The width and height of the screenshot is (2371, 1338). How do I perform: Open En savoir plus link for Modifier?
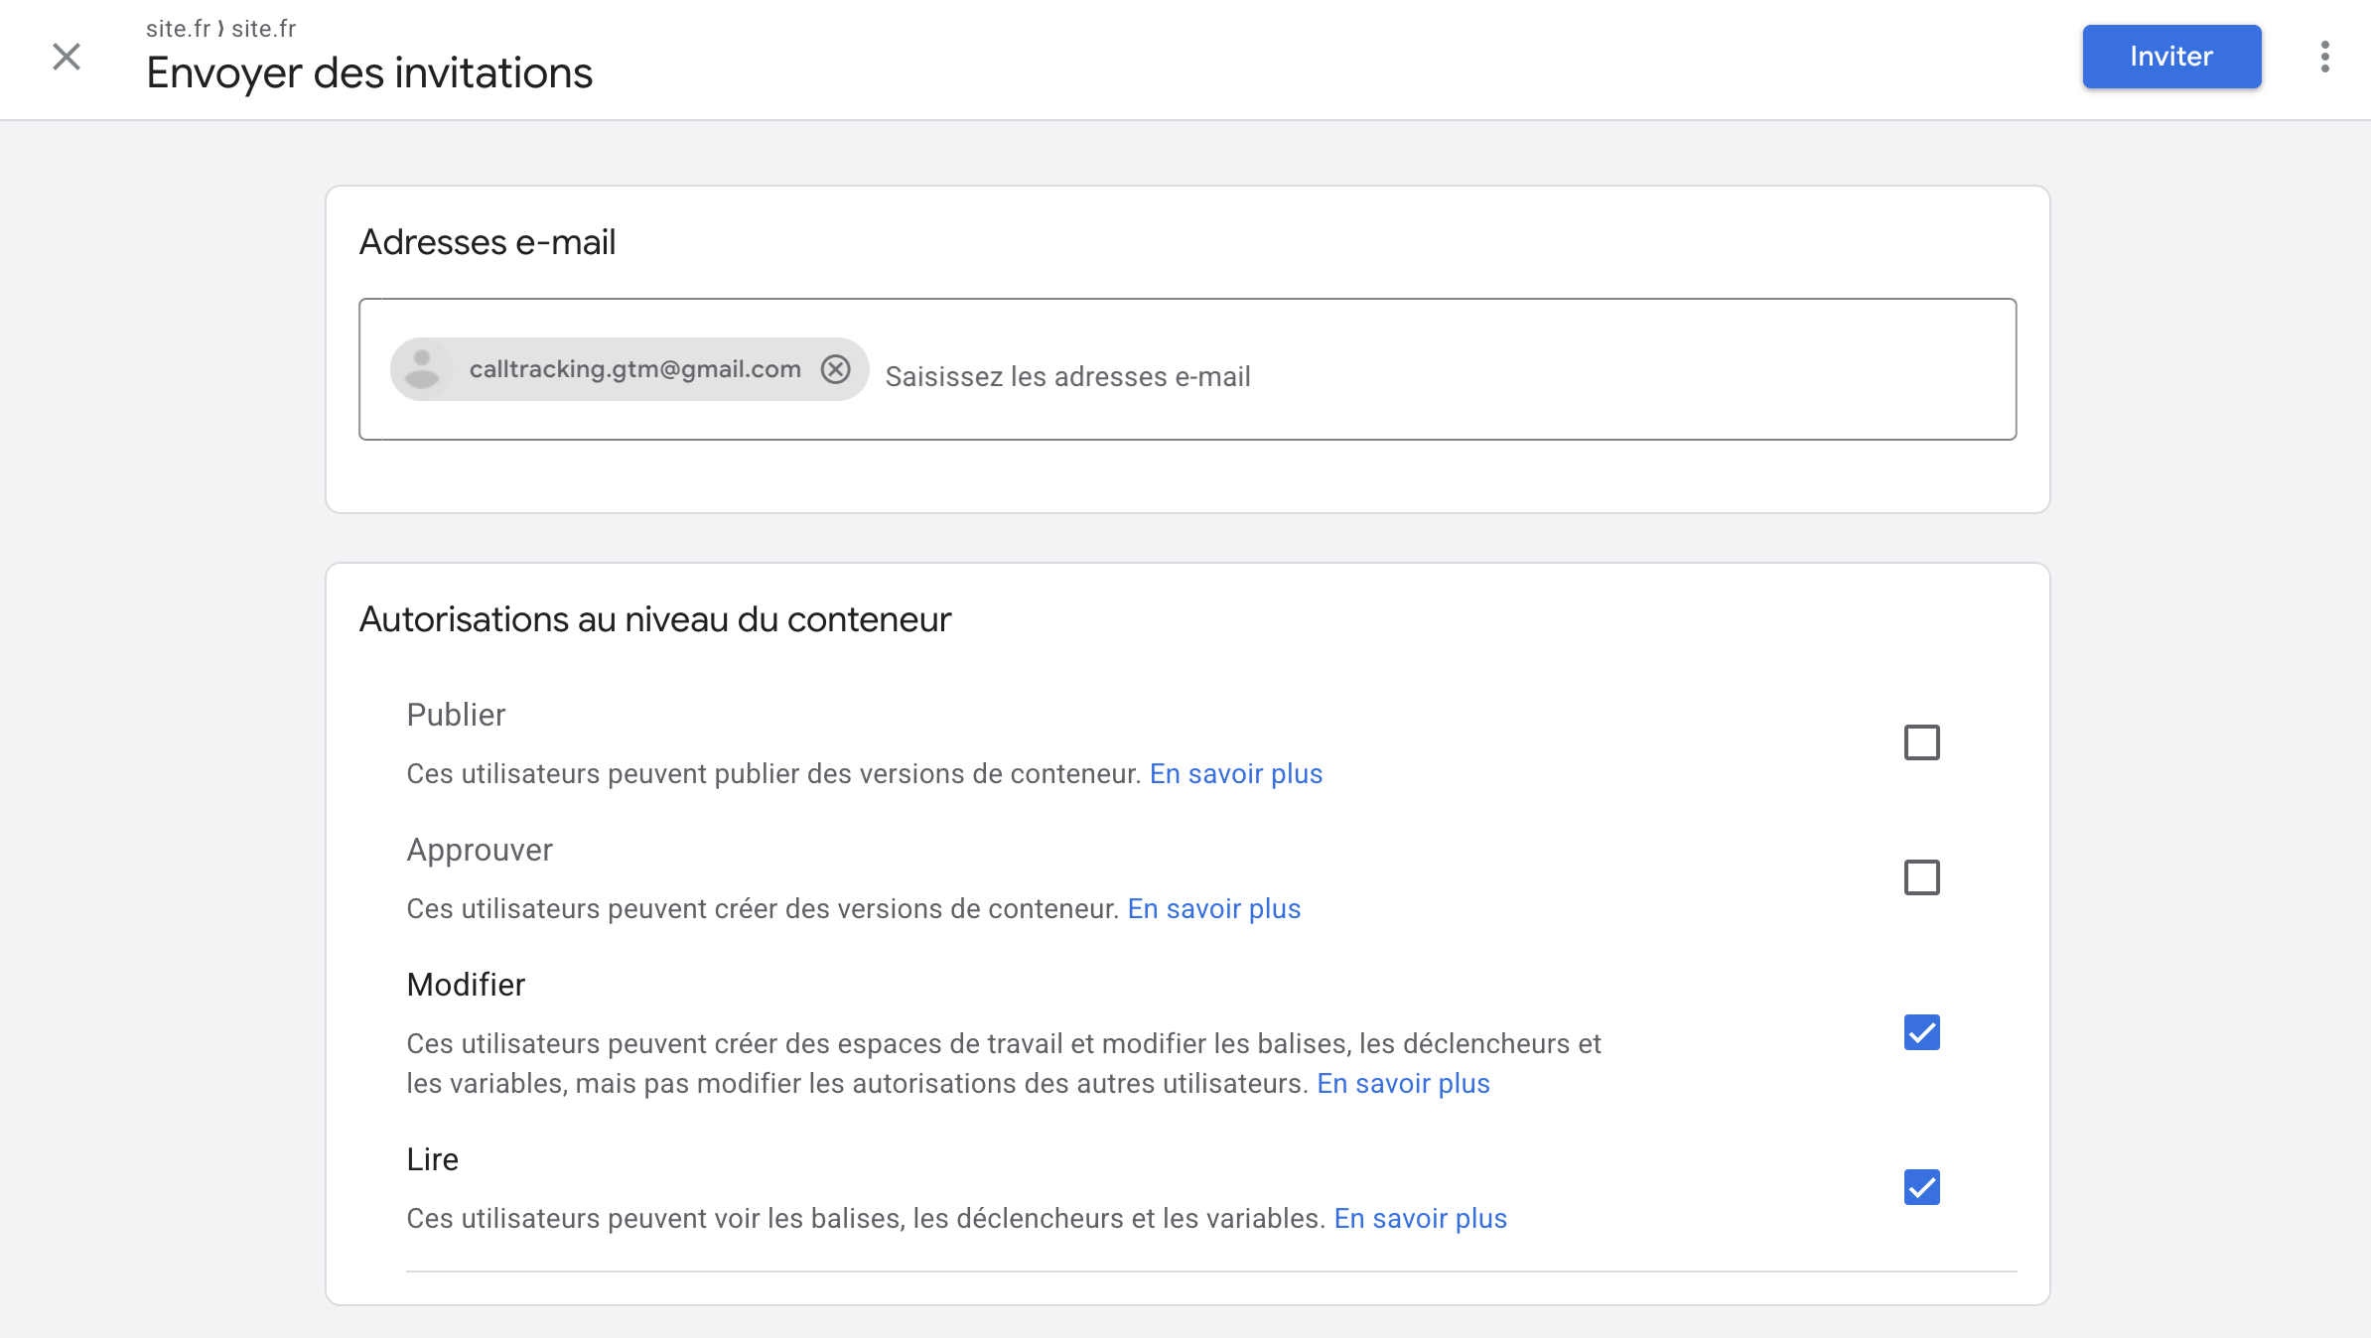click(x=1403, y=1084)
